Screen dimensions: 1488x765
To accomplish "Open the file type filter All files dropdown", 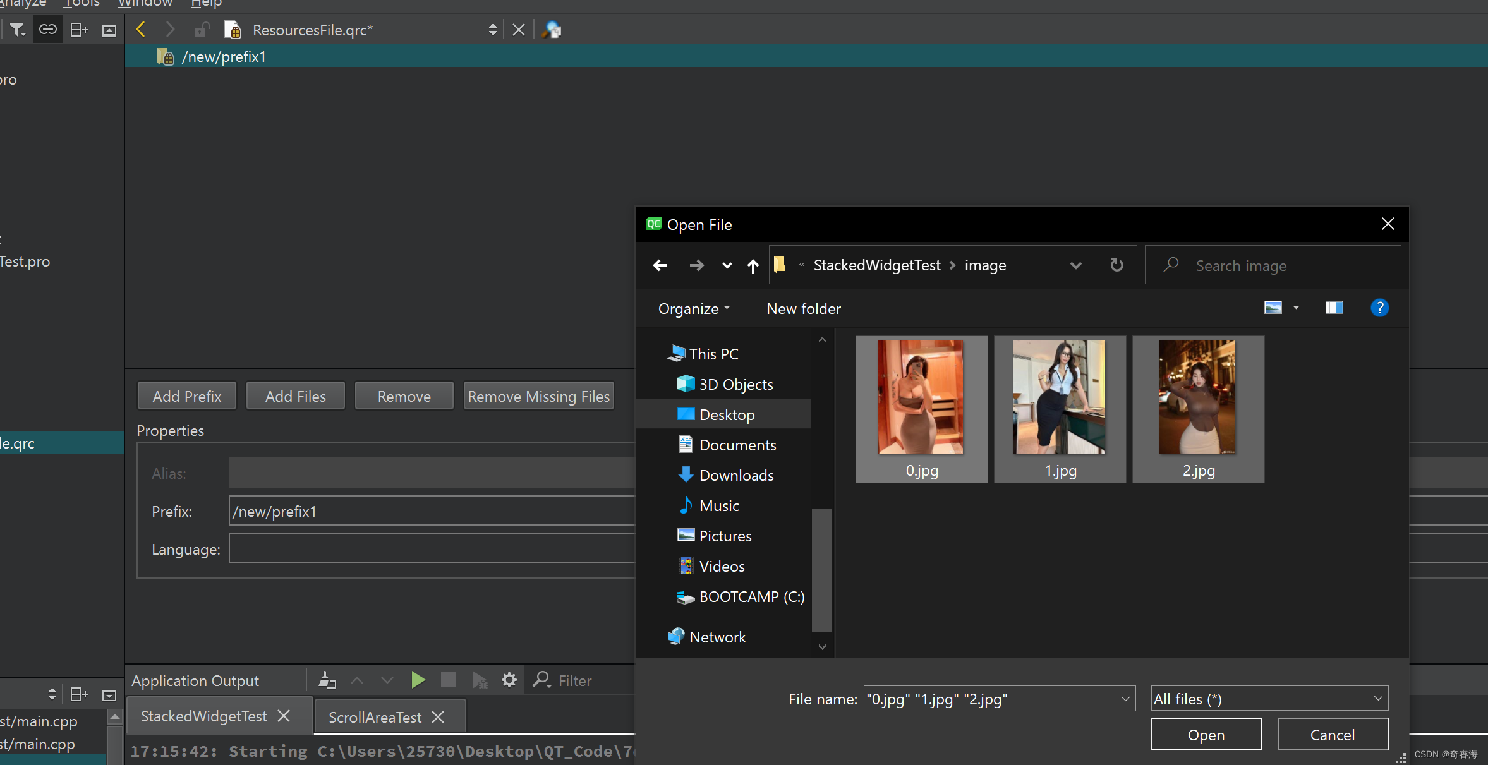I will (1269, 699).
